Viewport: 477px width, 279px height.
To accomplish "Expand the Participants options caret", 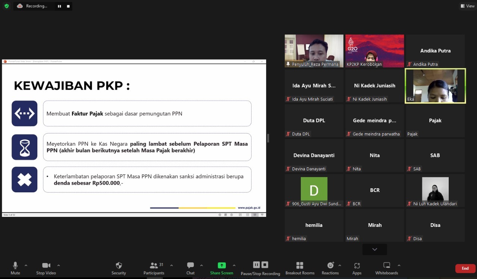I will tap(171, 266).
